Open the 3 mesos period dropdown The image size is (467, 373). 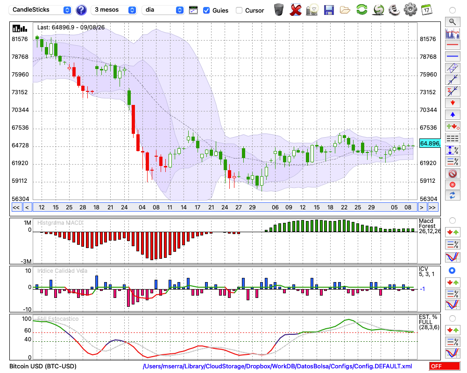113,10
